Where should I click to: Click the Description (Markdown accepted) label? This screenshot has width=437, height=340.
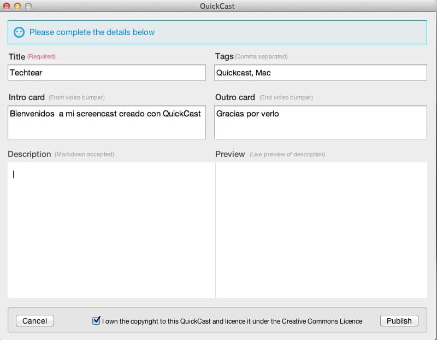(x=61, y=154)
